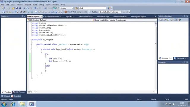Image resolution: width=190 pixels, height=107 pixels.
Task: Toggle auto-hide pin on Properties panel
Action: (185, 62)
